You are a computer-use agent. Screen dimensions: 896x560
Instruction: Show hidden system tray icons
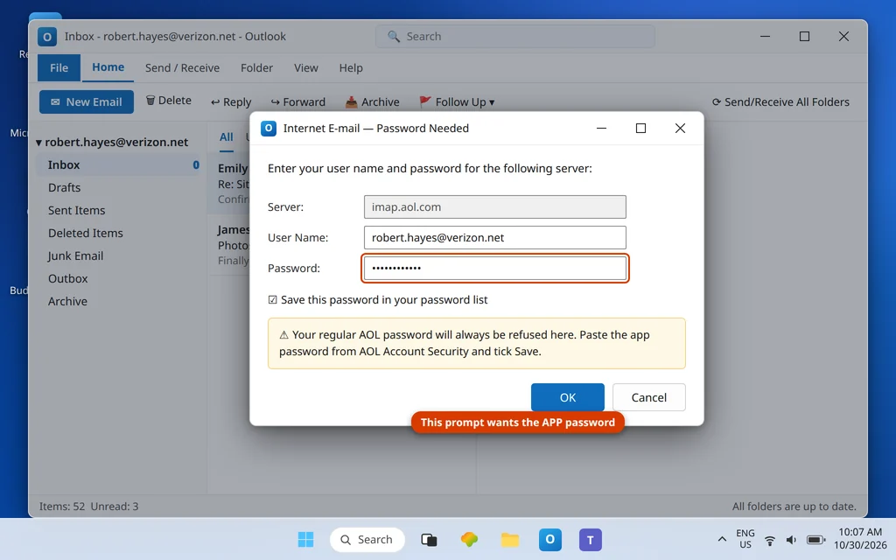722,539
